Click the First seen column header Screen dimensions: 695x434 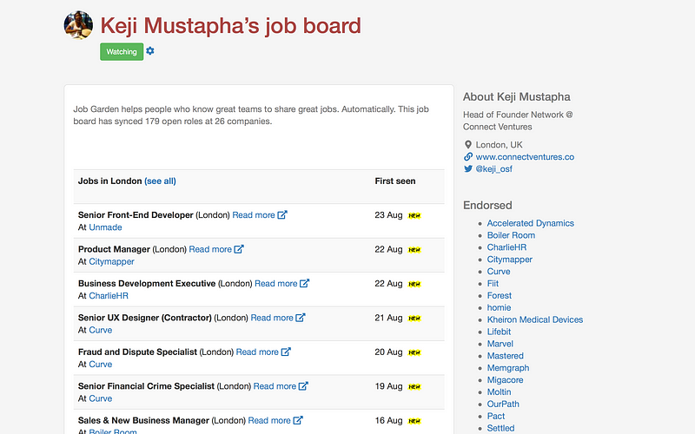[395, 181]
